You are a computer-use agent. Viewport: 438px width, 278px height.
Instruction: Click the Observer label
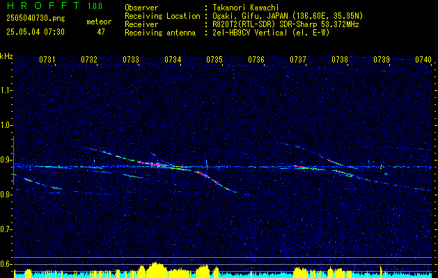coord(141,8)
